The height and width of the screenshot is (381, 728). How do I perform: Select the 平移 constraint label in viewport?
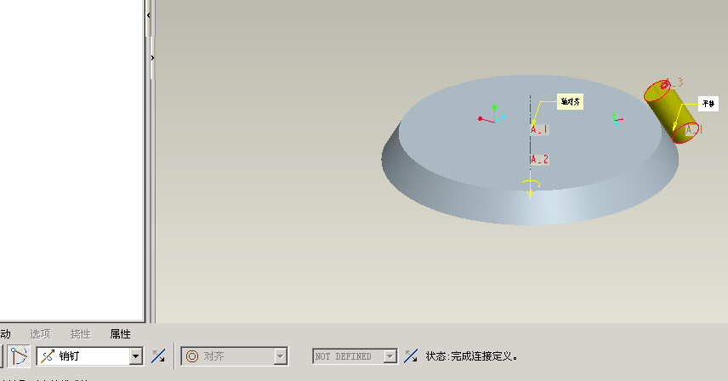(708, 104)
